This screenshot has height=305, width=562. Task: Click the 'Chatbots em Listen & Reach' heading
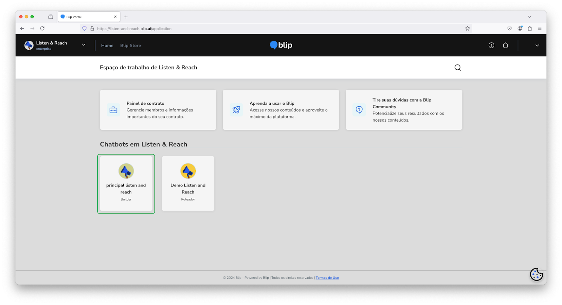(144, 144)
